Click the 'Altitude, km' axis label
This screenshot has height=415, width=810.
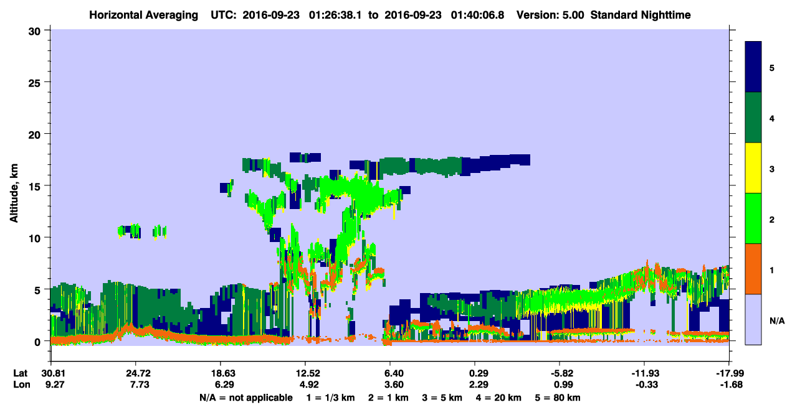pyautogui.click(x=14, y=192)
